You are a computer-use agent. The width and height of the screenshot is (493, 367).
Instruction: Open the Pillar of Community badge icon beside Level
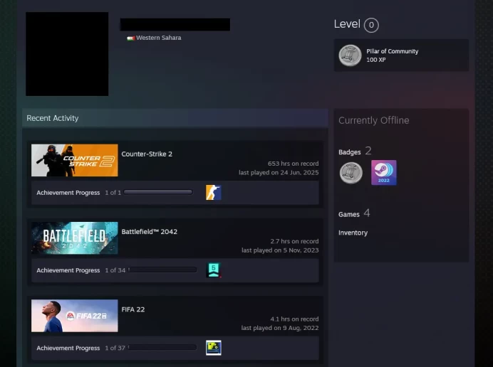click(350, 55)
